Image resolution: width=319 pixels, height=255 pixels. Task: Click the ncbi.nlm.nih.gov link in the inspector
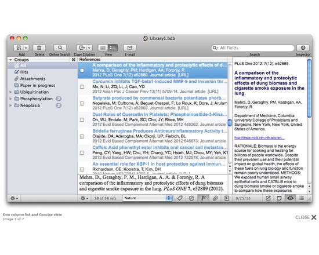pos(259,138)
